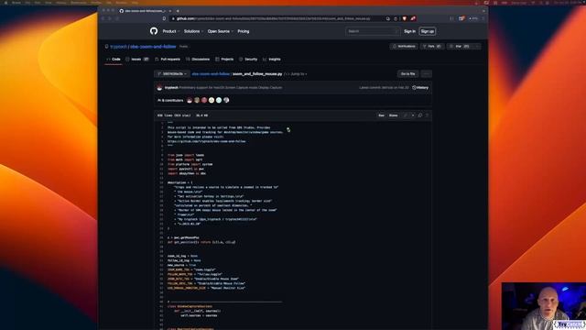
Task: Click the zoom_and_follow_mouse.py file name
Action: click(x=257, y=74)
